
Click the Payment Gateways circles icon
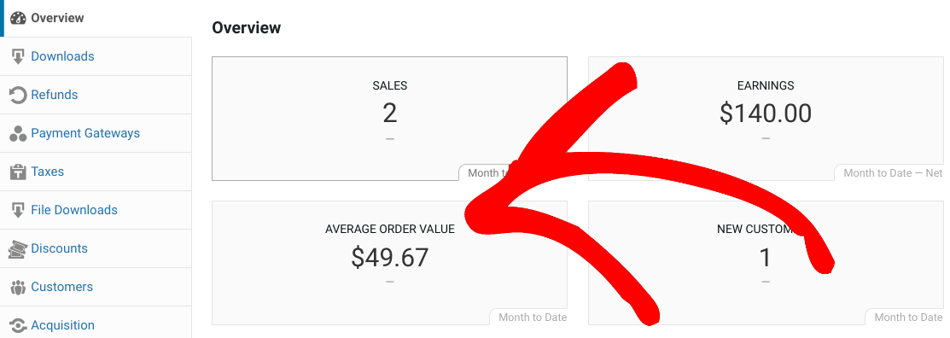[x=18, y=133]
